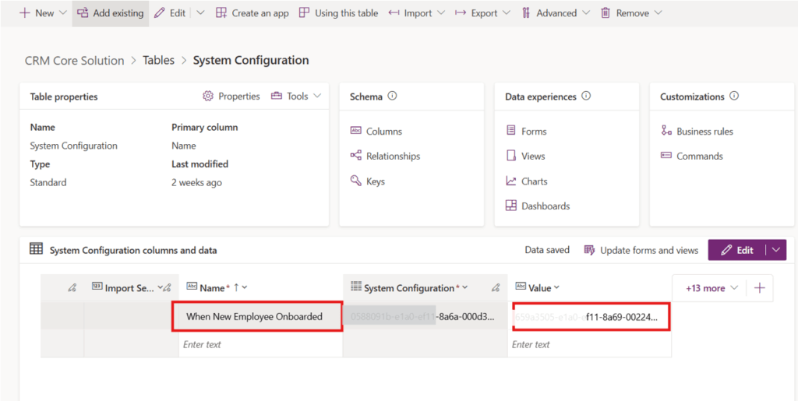The image size is (798, 401).
Task: Open the Columns schema link
Action: (383, 132)
